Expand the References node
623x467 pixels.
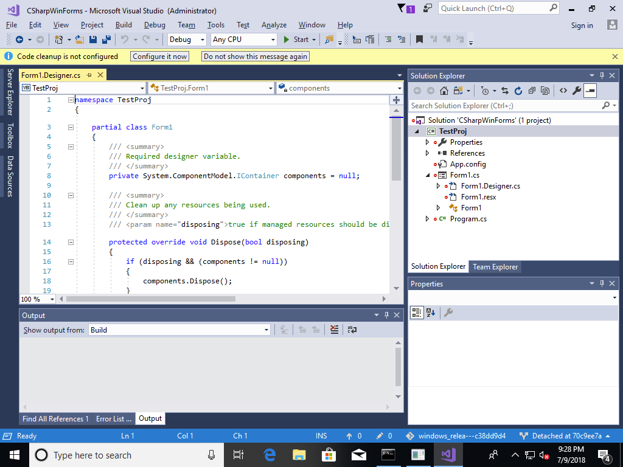[x=428, y=153]
